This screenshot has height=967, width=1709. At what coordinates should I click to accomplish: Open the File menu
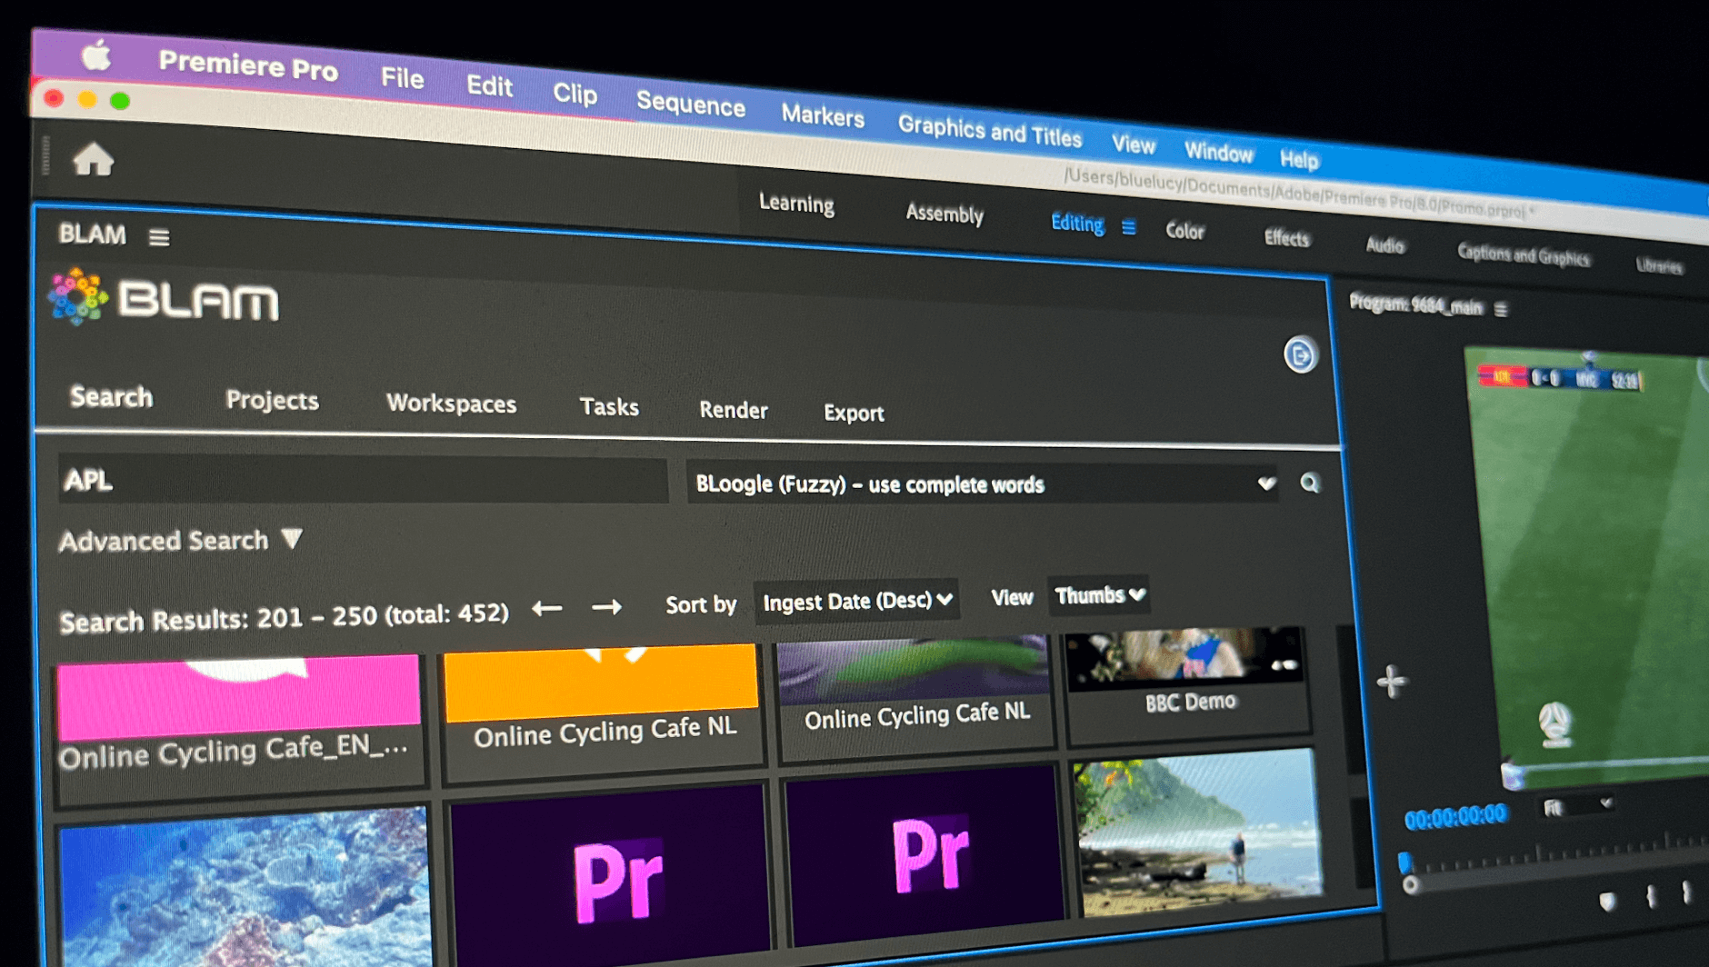pyautogui.click(x=402, y=78)
